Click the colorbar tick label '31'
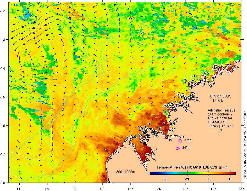This screenshot has height=191, width=247. 230,179
